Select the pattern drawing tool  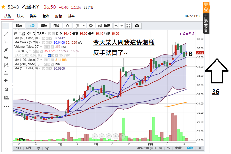tap(6, 65)
